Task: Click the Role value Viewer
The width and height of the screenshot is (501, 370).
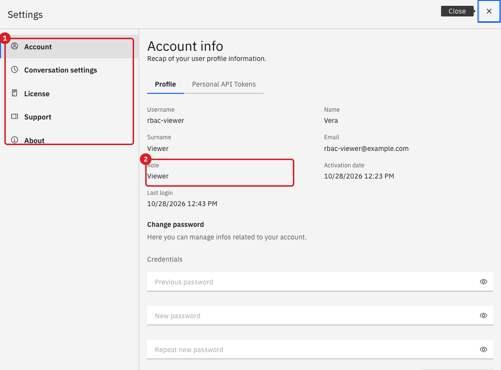Action: coord(158,176)
